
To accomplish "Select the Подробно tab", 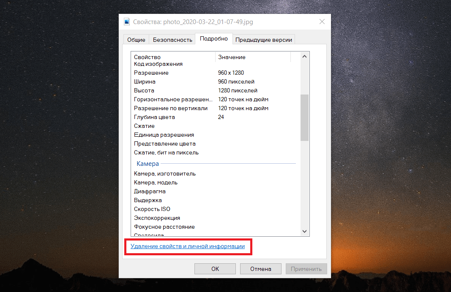I will 214,39.
